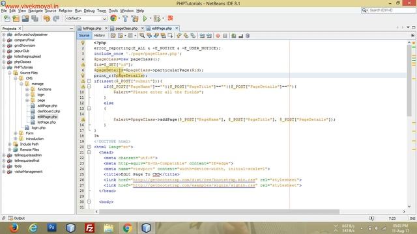Expand the airforceschooljaisalmer project node

point(4,34)
